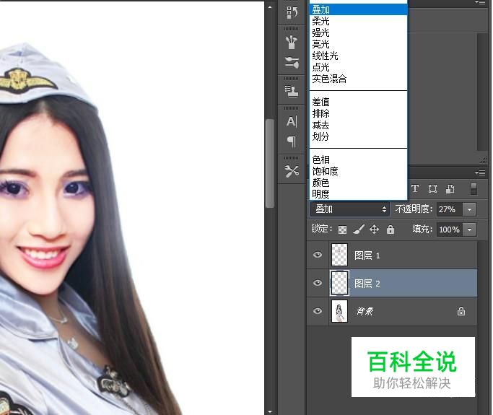Choose 线性光 blend mode
This screenshot has width=493, height=415.
pyautogui.click(x=359, y=56)
